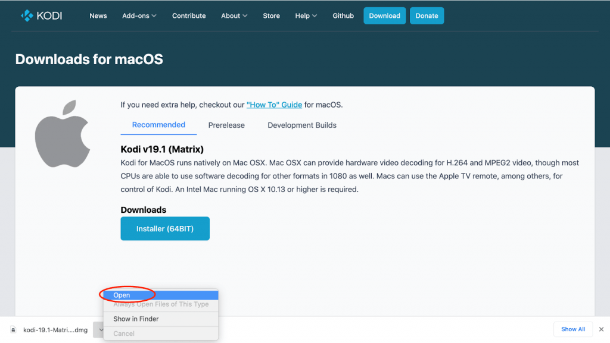Click the grey Apple logo image

63,134
